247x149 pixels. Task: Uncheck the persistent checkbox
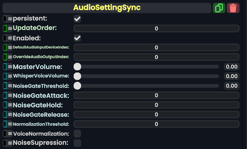tap(77, 19)
